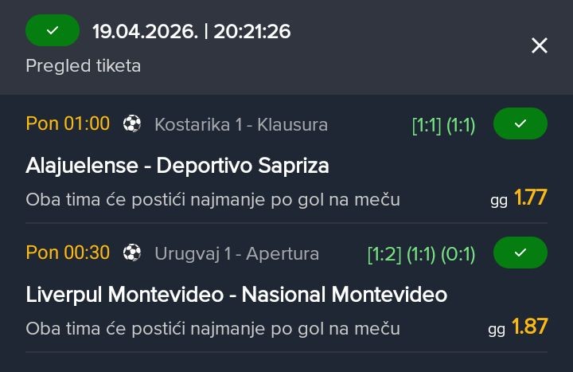Click the Pon 00:30 kickoff time

click(68, 253)
